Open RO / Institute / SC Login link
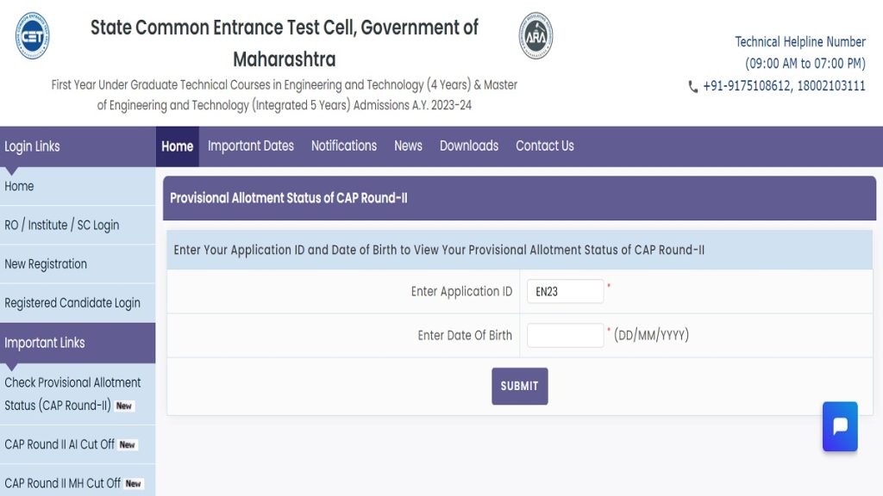This screenshot has height=496, width=883. click(62, 226)
